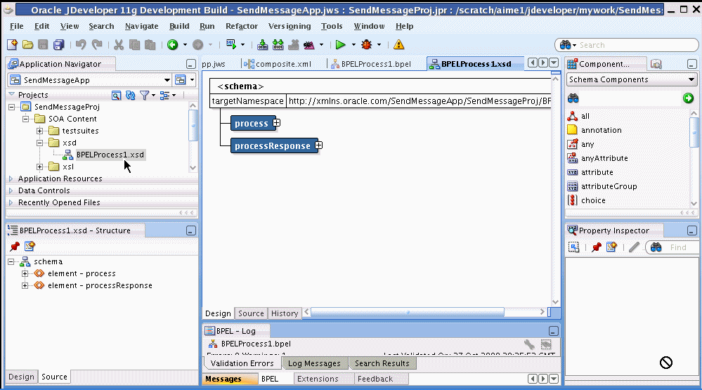Screen dimensions: 702x390
Task: Click the pencil edit icon in Property Inspector
Action: (634, 247)
